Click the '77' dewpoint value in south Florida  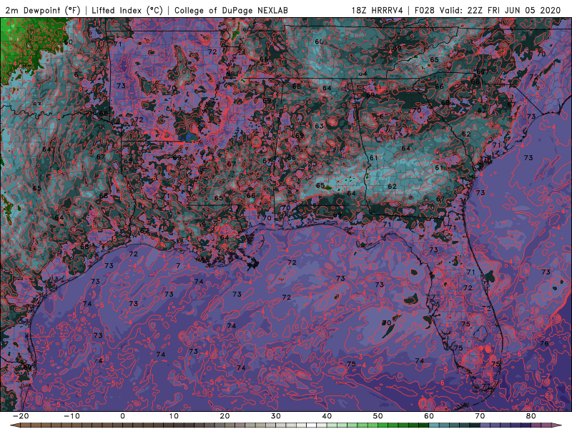486,386
